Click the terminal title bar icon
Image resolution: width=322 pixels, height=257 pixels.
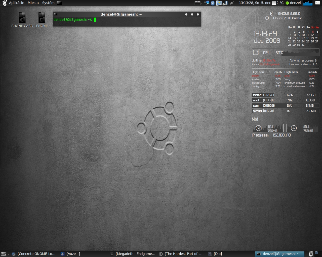(x=56, y=14)
